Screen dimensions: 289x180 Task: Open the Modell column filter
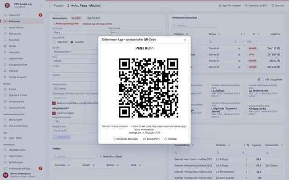coord(93,165)
